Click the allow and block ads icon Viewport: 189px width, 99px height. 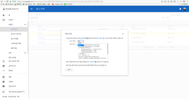[x=3, y=61]
